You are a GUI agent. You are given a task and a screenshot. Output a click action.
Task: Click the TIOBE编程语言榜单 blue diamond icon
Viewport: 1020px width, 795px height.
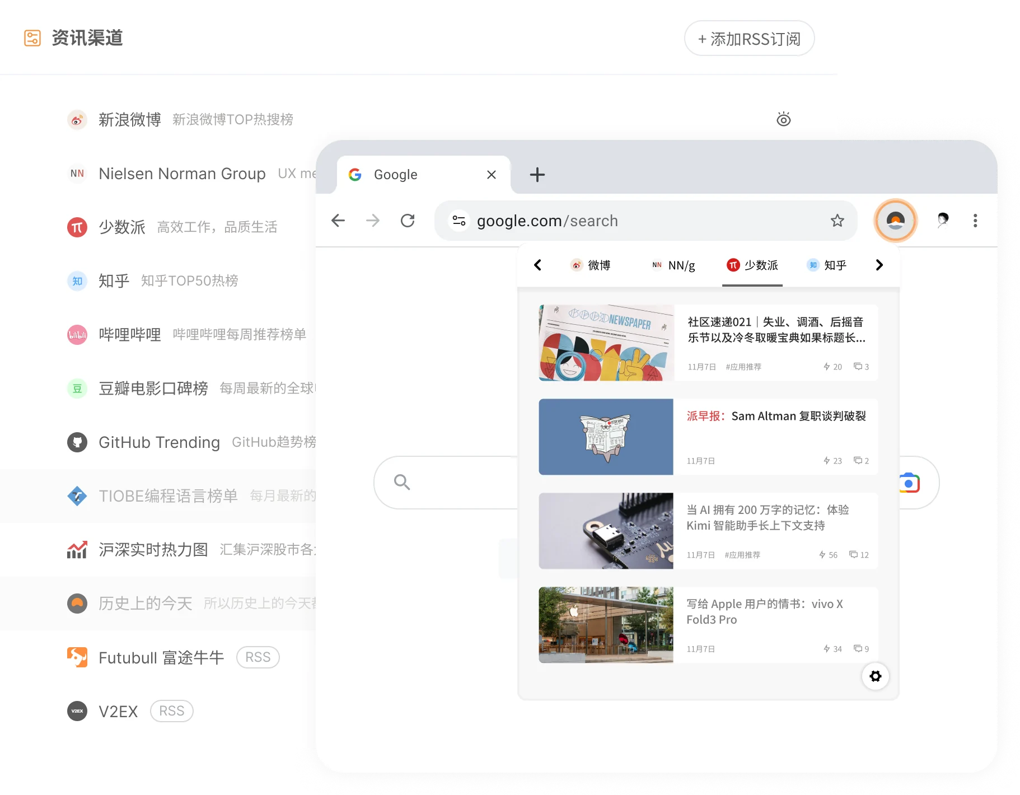pyautogui.click(x=77, y=496)
